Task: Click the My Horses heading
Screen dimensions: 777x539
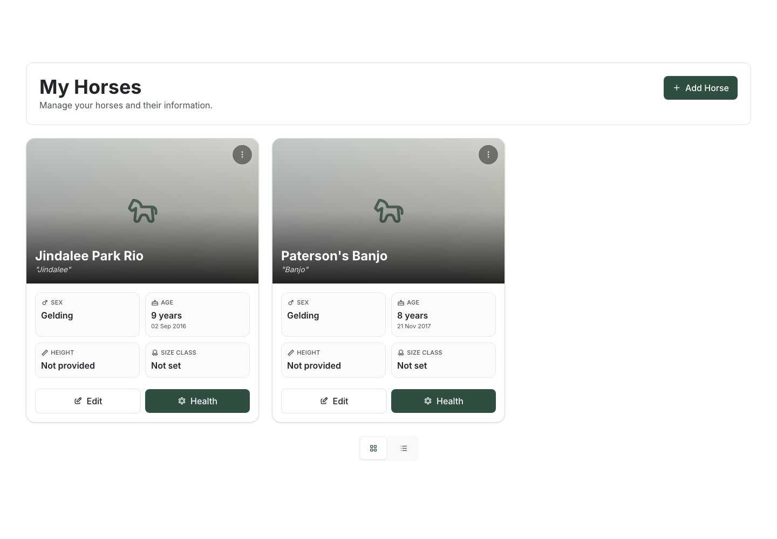Action: 91,87
